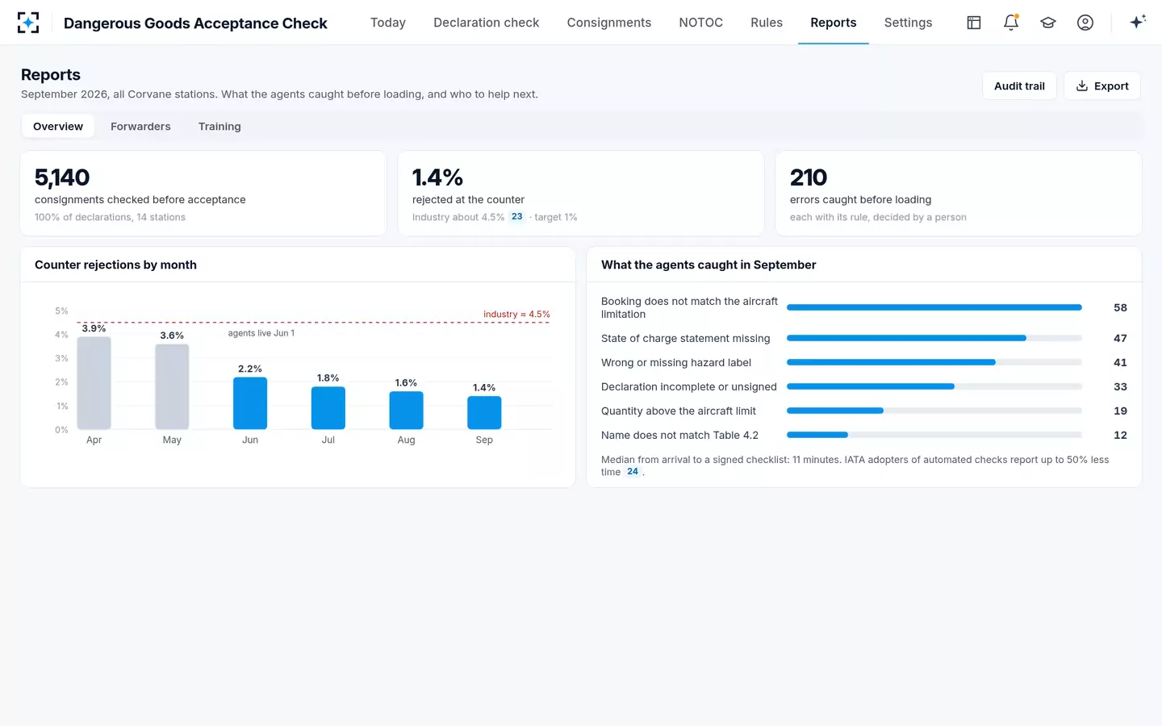This screenshot has height=726, width=1162.
Task: Open Settings from the top navigation
Action: pos(909,23)
